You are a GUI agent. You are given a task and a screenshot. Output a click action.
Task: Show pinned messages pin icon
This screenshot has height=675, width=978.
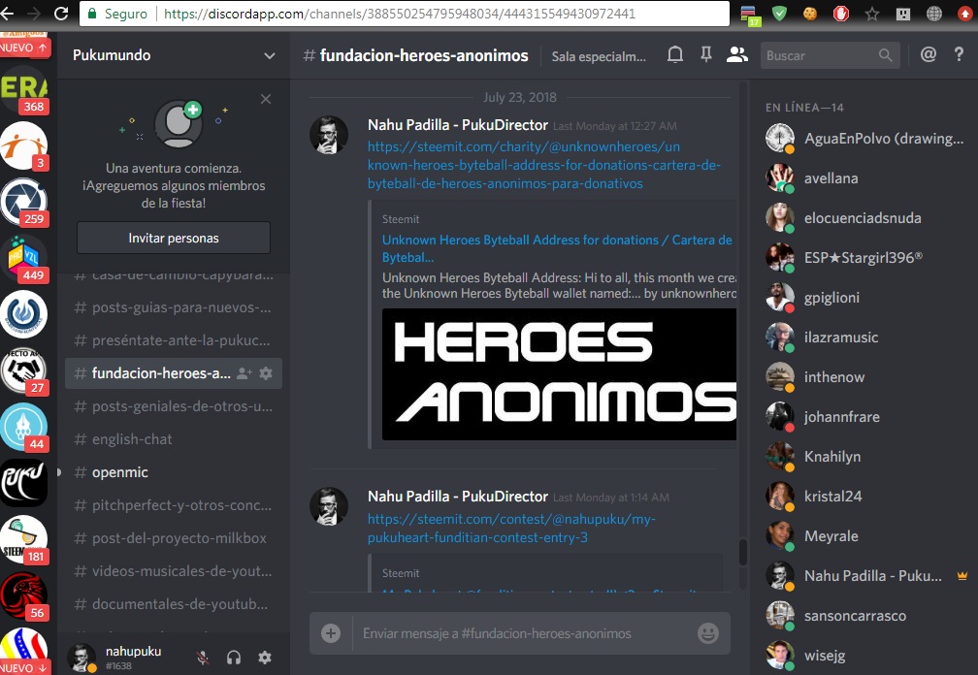click(706, 55)
